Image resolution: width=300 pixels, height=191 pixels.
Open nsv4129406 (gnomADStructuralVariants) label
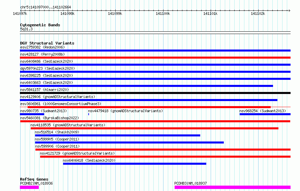[58, 97]
